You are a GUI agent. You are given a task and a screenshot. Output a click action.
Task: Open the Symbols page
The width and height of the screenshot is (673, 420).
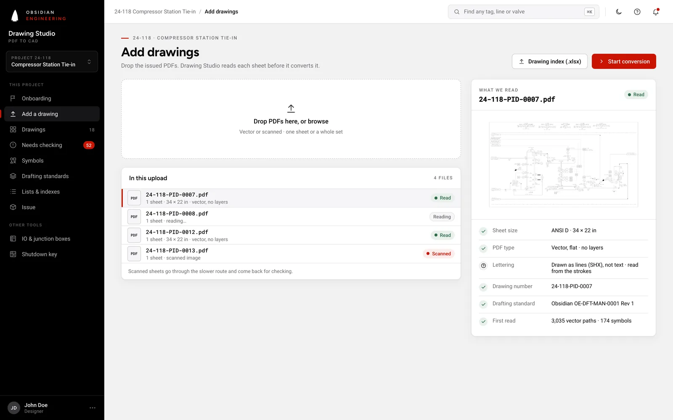click(x=52, y=160)
